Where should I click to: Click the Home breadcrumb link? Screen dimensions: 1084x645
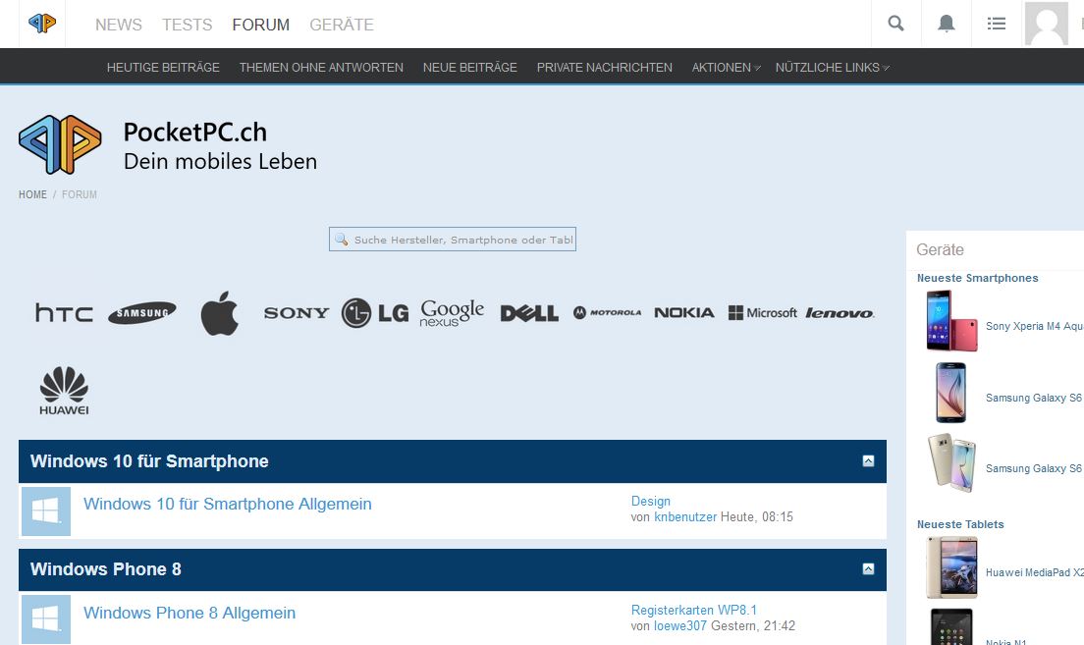click(x=32, y=195)
